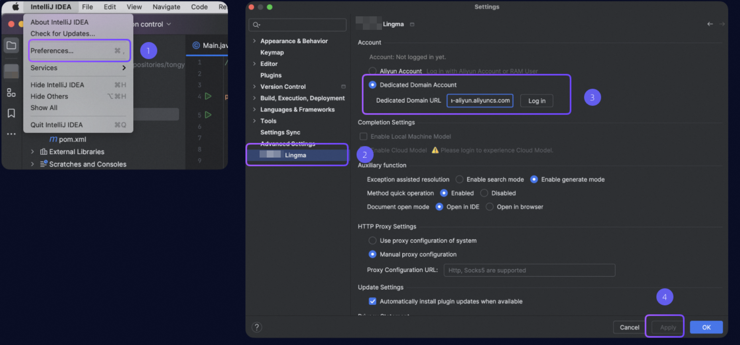Viewport: 740px width, 345px height.
Task: Expand Languages & Frameworks section
Action: tap(254, 109)
